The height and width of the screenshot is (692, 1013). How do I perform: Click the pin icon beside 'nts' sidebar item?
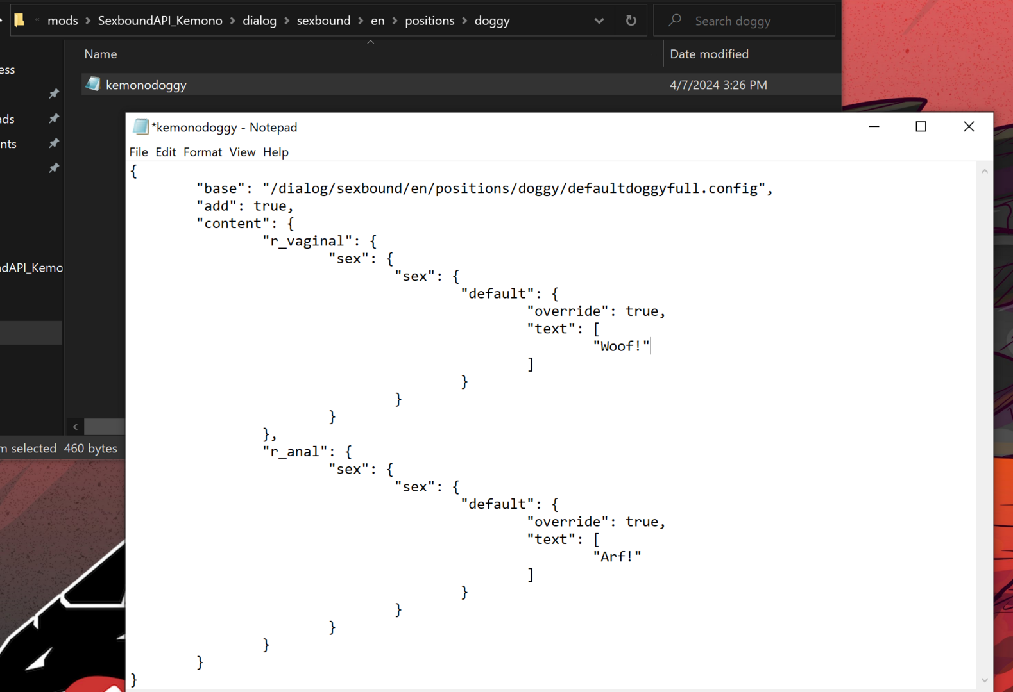[54, 143]
